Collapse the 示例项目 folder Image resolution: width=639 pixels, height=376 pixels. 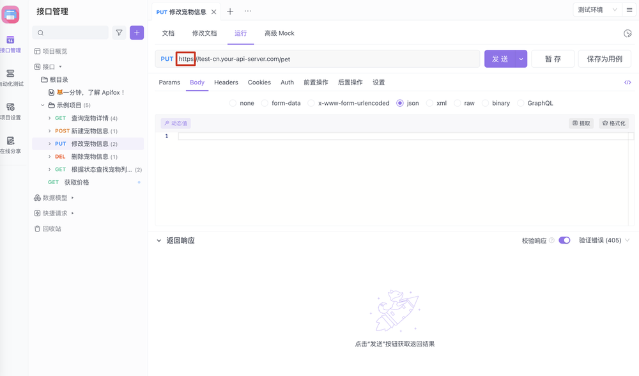(x=42, y=105)
